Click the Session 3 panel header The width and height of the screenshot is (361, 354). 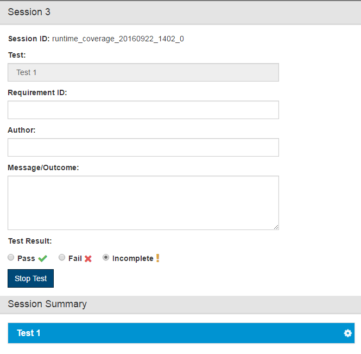[x=180, y=13]
